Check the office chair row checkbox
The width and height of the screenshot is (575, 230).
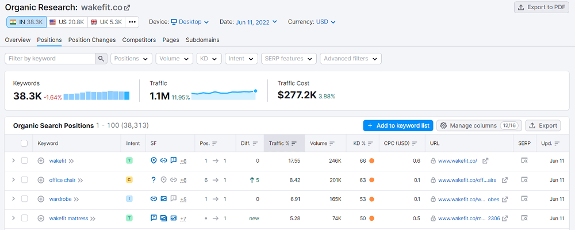click(24, 180)
